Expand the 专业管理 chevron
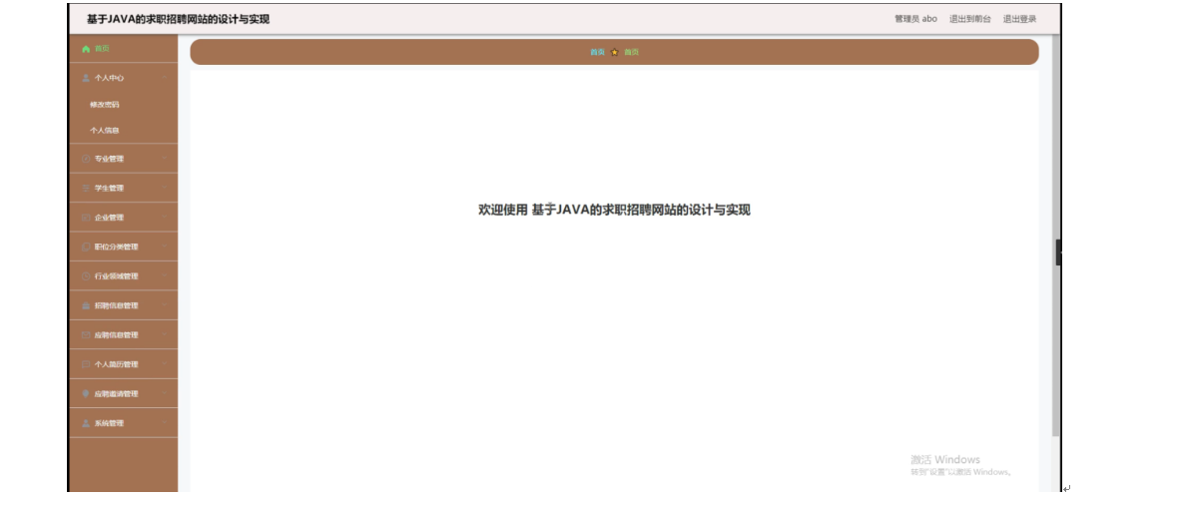 165,159
